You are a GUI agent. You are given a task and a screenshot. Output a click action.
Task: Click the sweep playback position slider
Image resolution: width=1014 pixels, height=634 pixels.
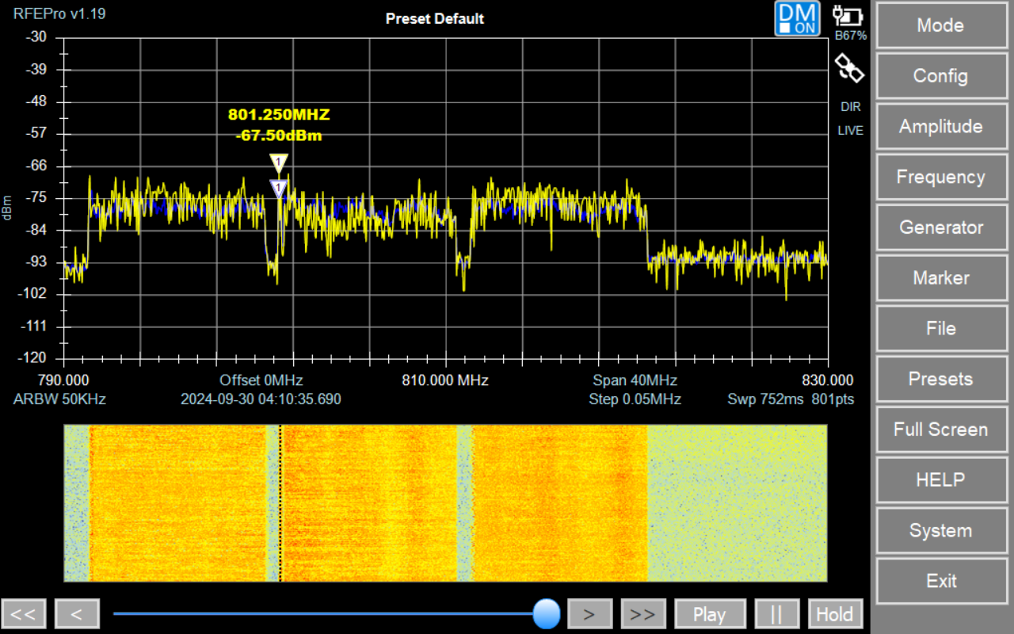click(547, 613)
